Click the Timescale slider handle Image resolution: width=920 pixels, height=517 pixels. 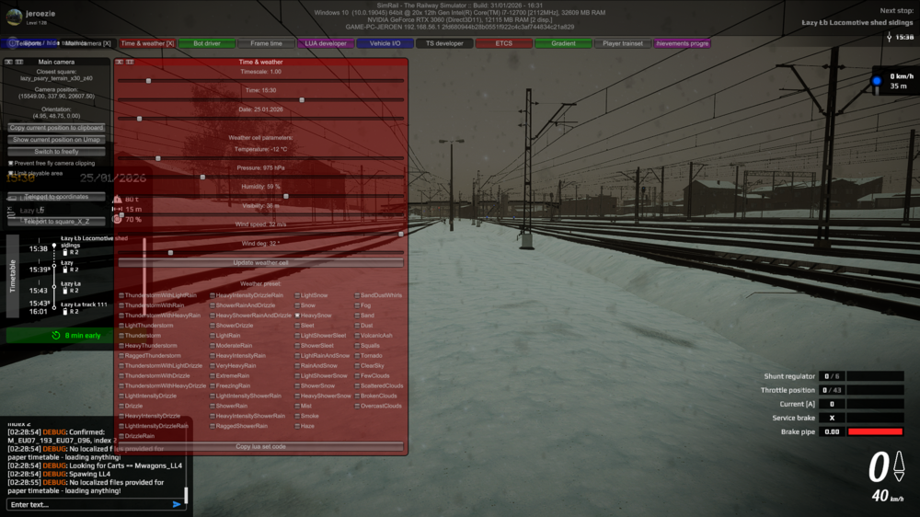click(x=148, y=81)
